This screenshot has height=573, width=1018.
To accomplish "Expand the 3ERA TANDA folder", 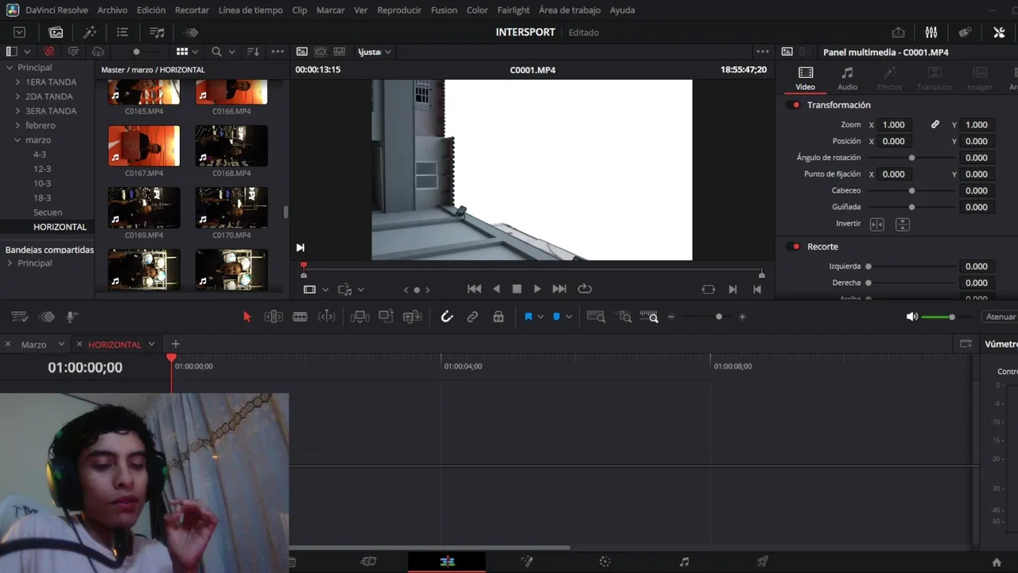I will [17, 111].
